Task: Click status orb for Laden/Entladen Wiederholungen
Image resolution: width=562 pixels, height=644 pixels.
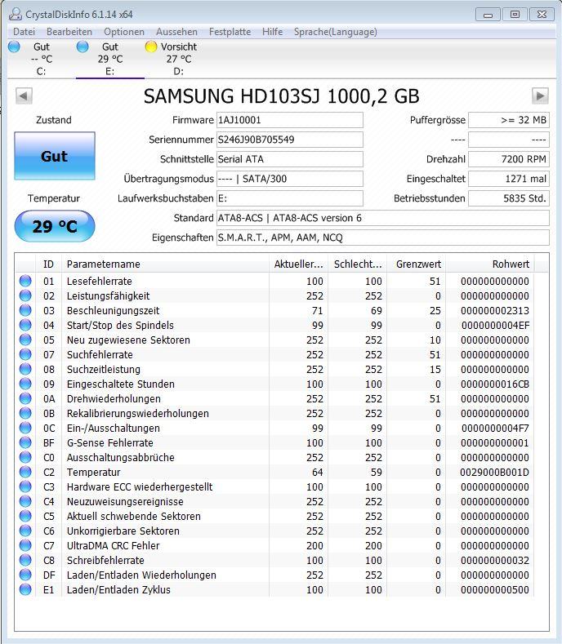Action: coord(25,575)
